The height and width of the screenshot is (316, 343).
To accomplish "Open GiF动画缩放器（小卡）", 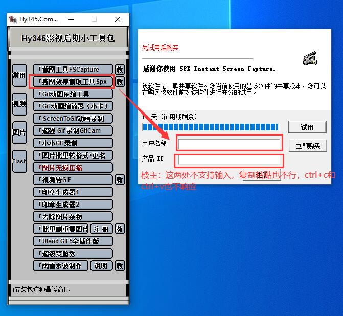I will tap(73, 106).
